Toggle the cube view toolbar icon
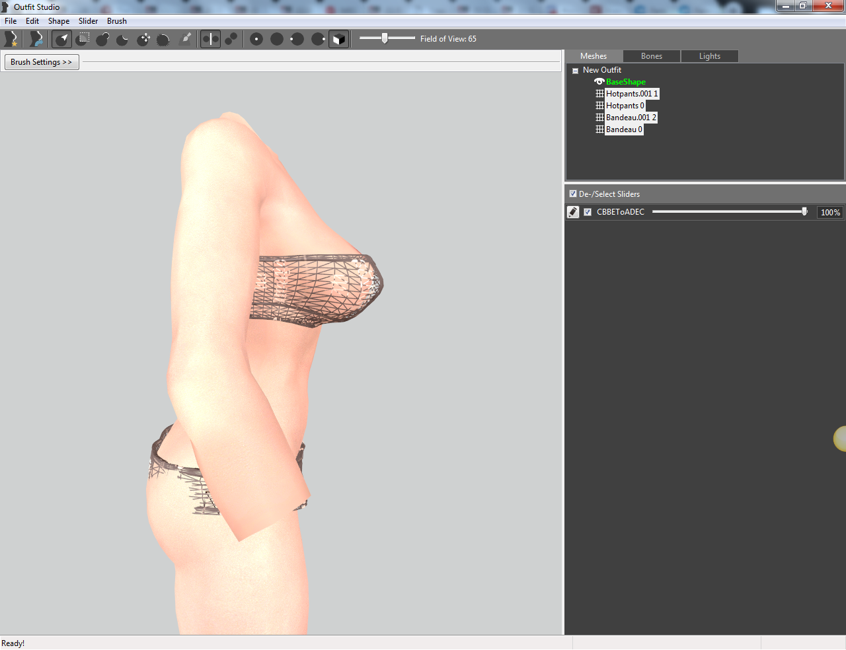This screenshot has width=846, height=650. (338, 39)
